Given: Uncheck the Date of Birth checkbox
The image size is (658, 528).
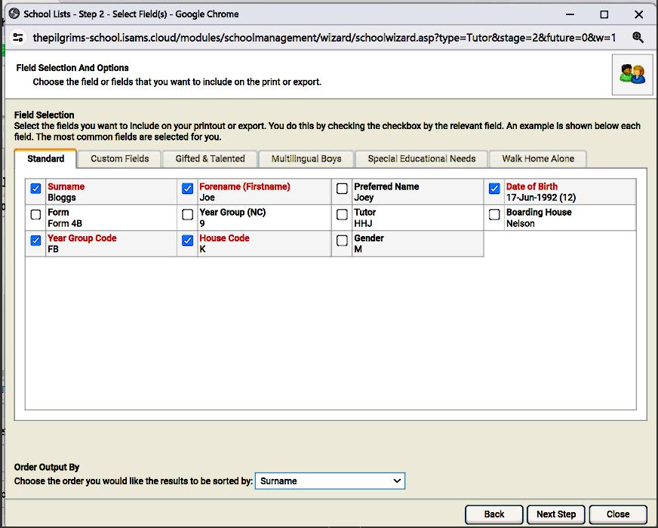Looking at the screenshot, I should (494, 189).
